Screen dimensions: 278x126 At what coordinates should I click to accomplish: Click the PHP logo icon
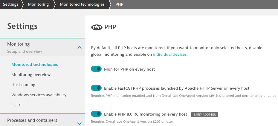(97, 27)
